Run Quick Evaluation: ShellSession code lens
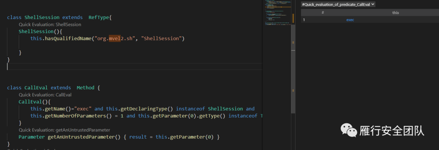Image resolution: width=439 pixels, height=150 pixels. click(x=50, y=25)
